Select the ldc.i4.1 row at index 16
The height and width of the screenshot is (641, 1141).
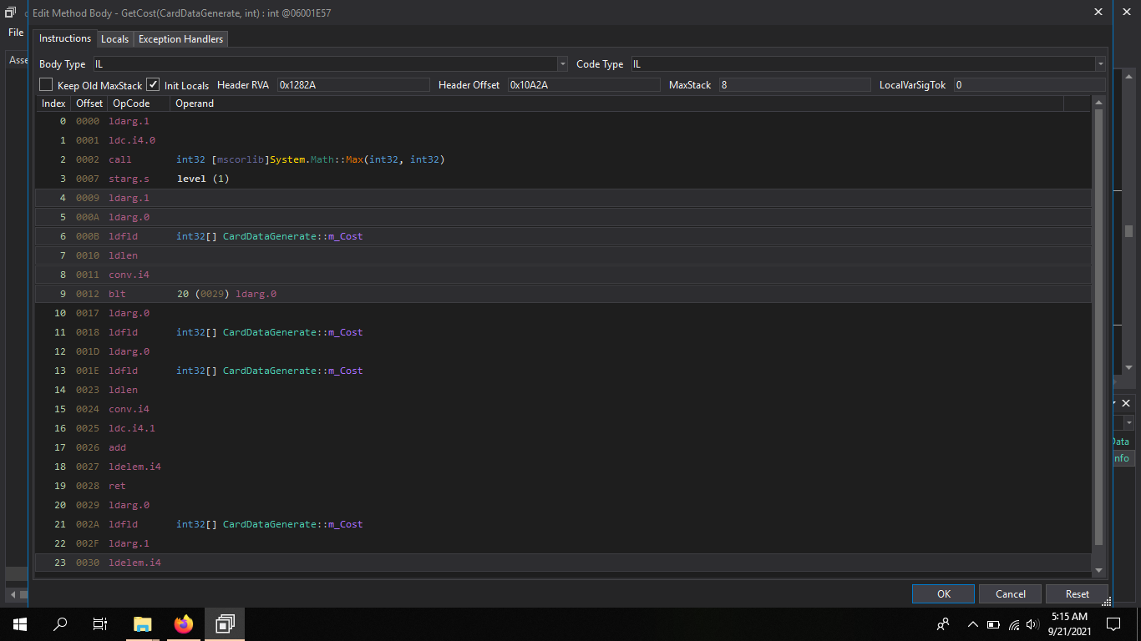563,428
